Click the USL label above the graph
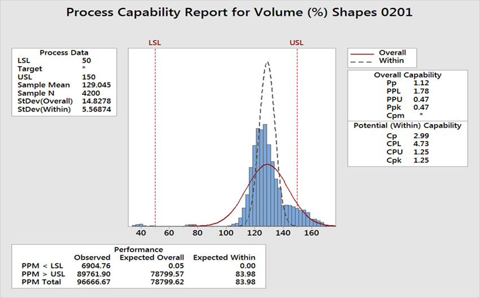480x298 pixels. 296,42
